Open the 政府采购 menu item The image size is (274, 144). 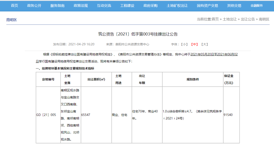[150, 6]
